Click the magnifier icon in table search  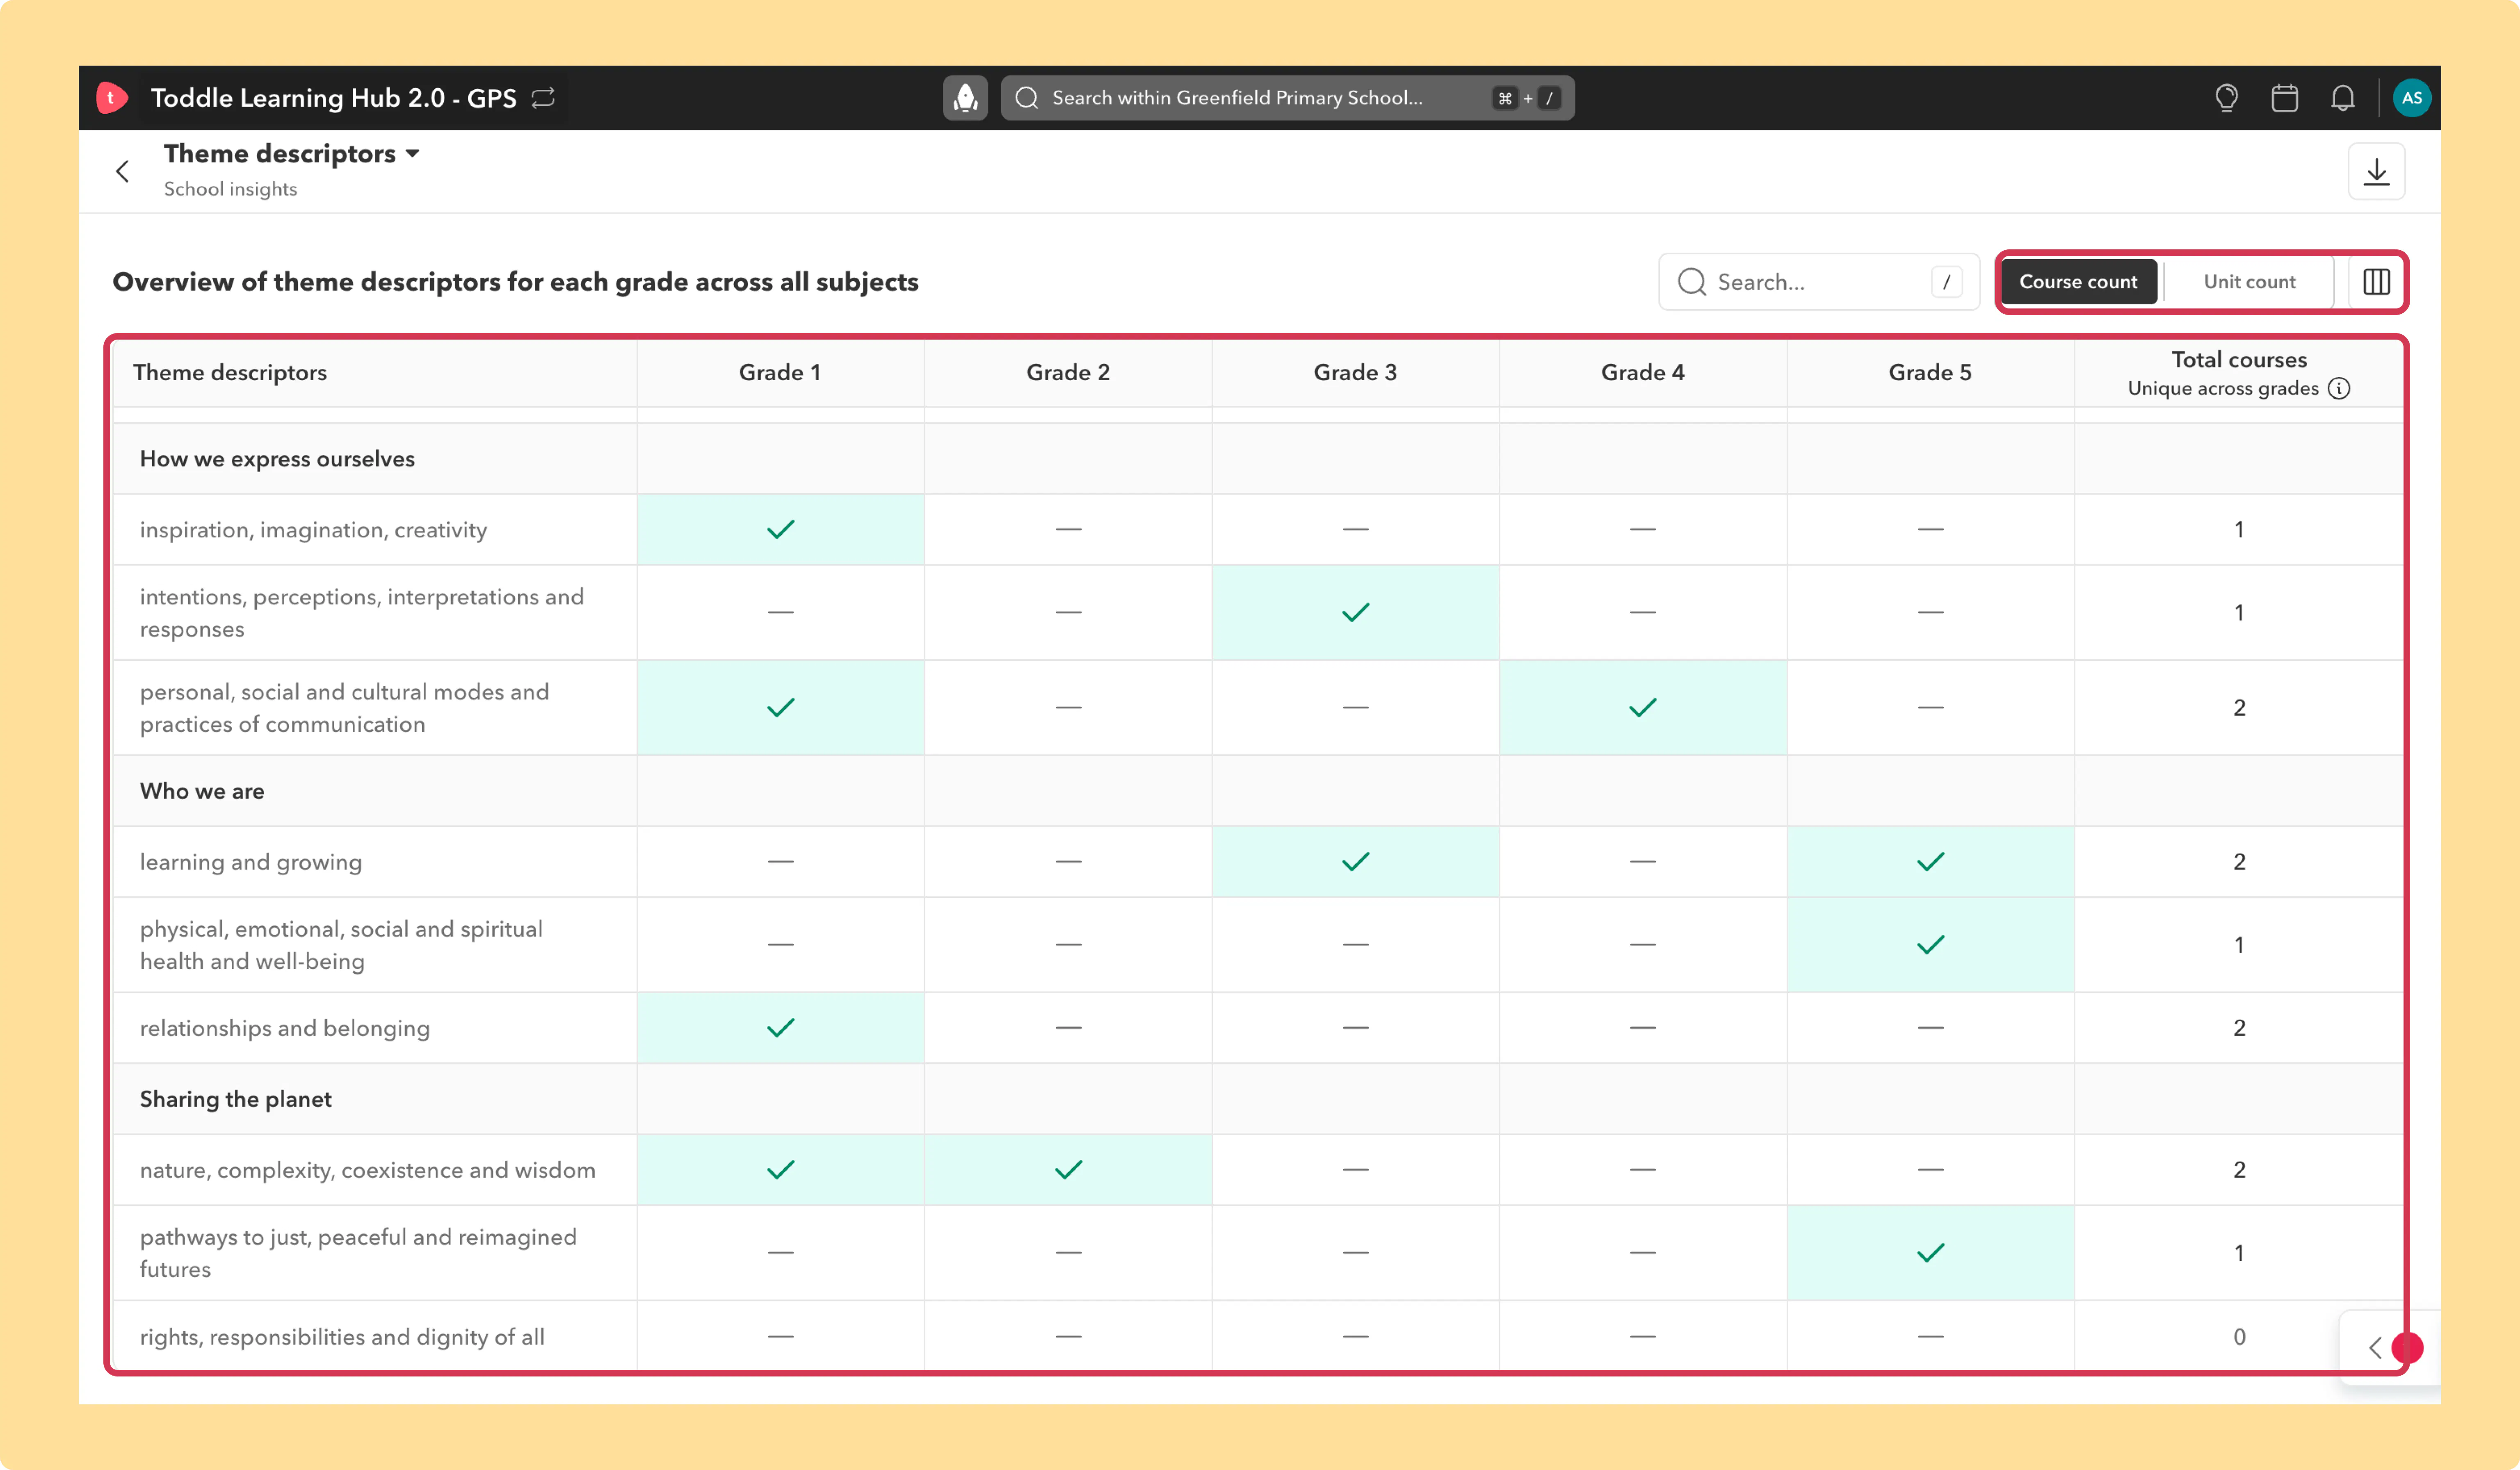1691,282
